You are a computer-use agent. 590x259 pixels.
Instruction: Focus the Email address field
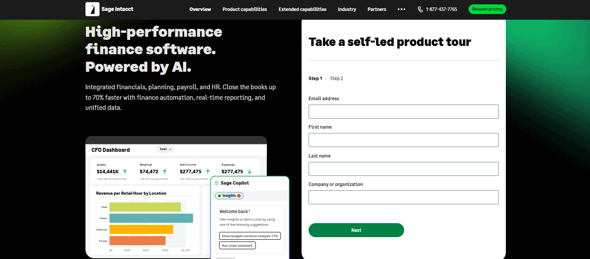pos(403,112)
